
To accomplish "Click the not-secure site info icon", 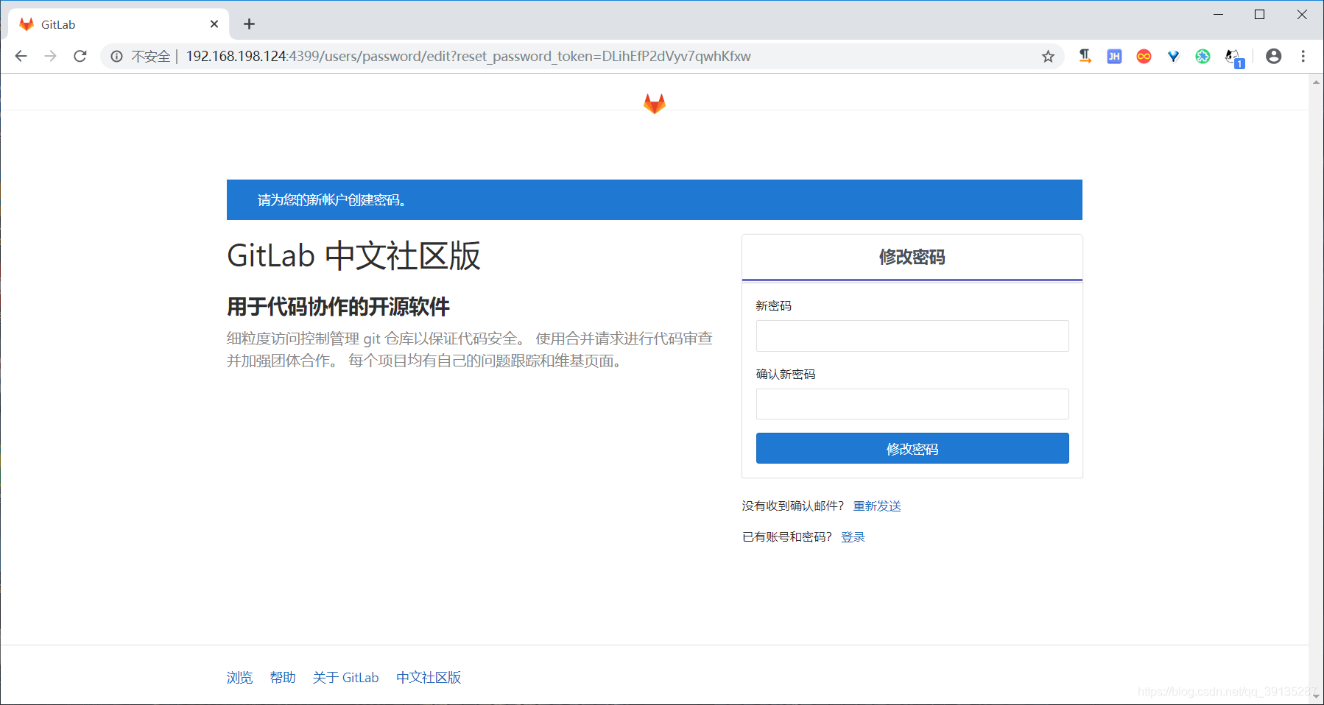I will 116,56.
